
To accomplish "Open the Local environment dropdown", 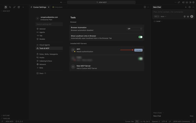I will click(158, 21).
